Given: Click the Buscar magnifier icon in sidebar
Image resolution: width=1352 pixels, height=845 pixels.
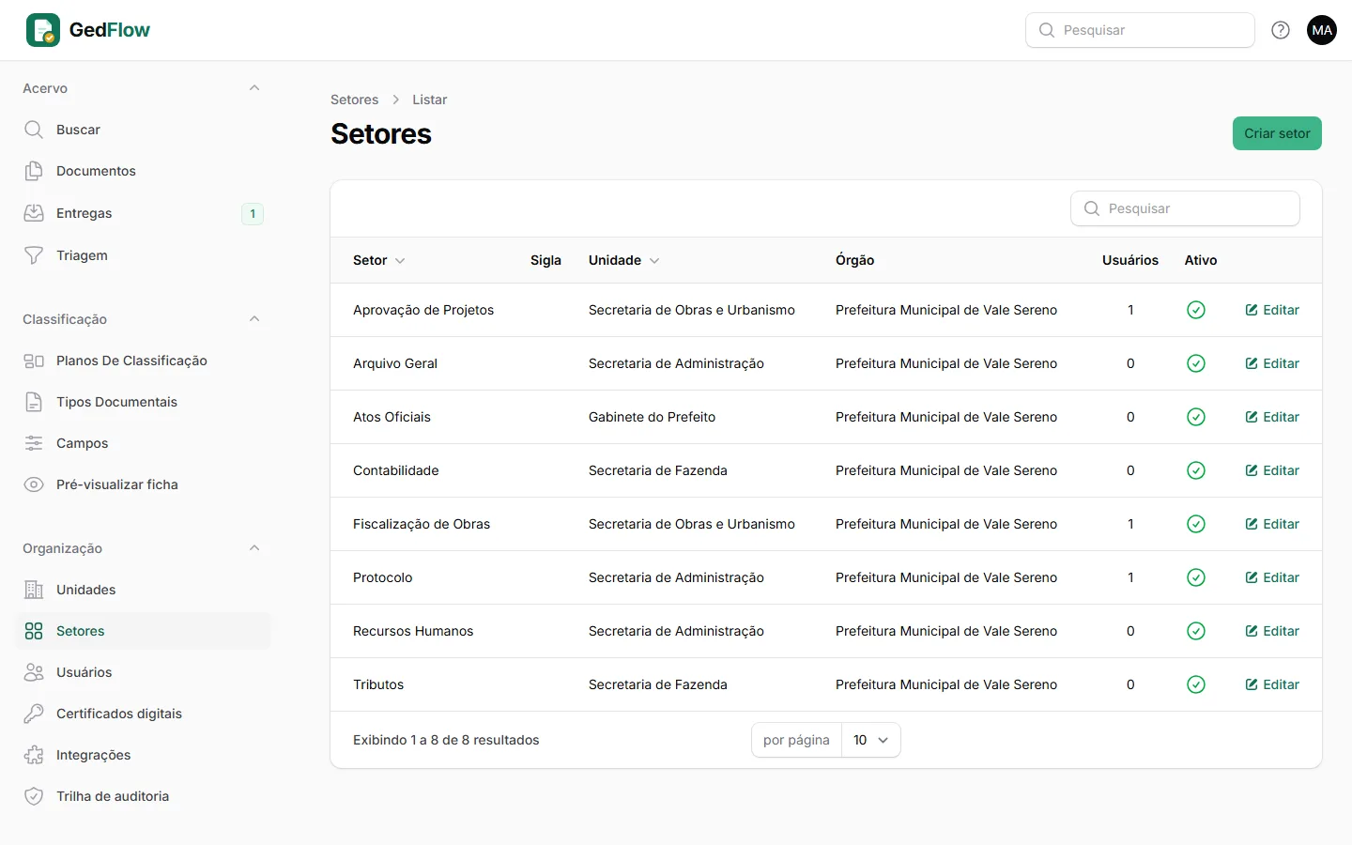Looking at the screenshot, I should click(34, 130).
